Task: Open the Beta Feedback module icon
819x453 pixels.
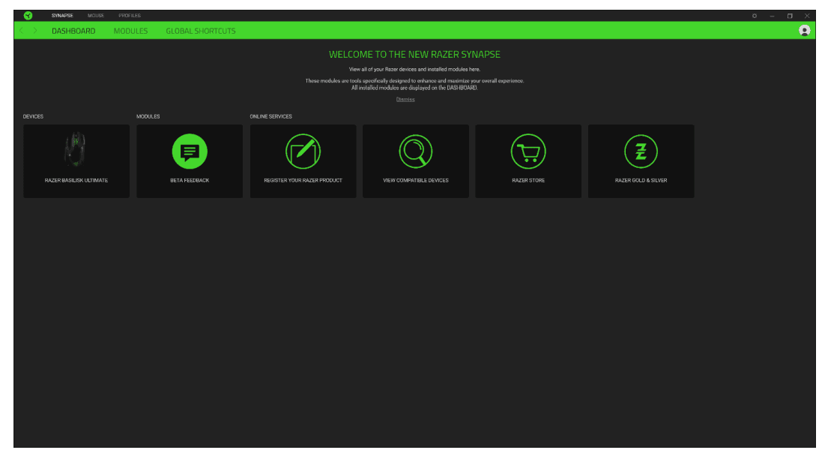Action: [190, 150]
